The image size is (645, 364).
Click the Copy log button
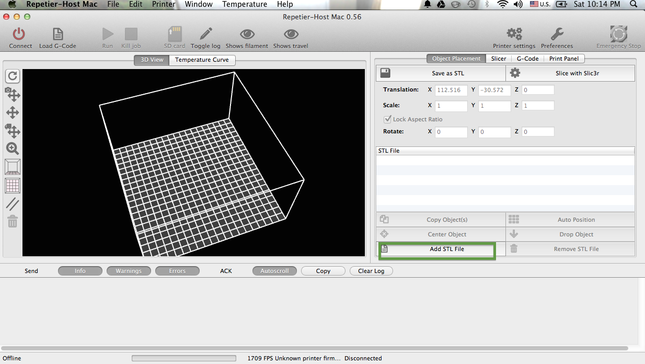(323, 271)
